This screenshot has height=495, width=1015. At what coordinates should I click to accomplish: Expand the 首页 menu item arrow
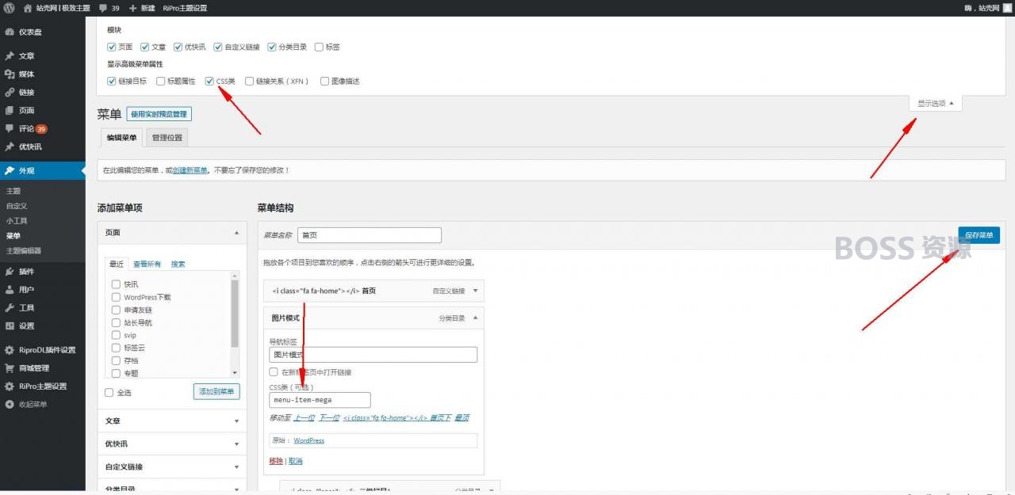coord(476,291)
